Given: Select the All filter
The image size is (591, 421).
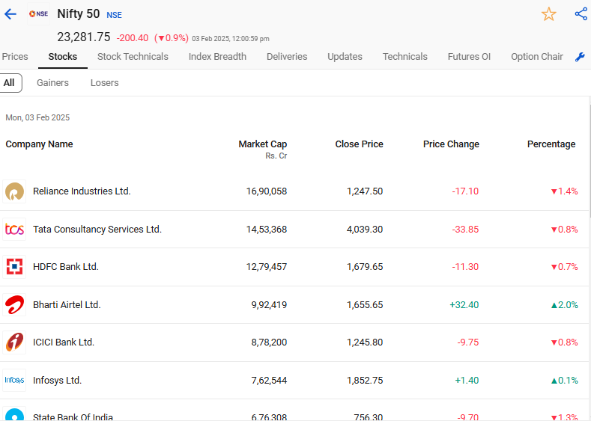Looking at the screenshot, I should click(10, 83).
